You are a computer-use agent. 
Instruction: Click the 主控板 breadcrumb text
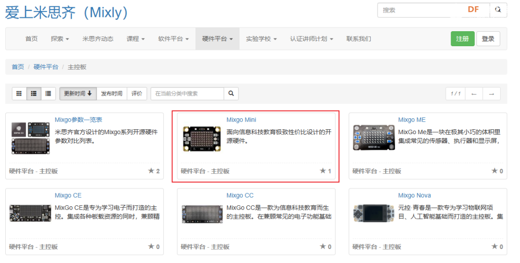point(77,67)
